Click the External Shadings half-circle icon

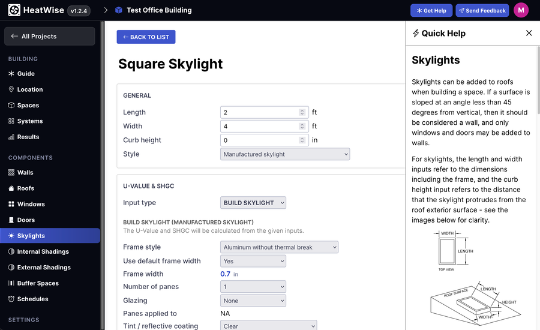tap(11, 268)
